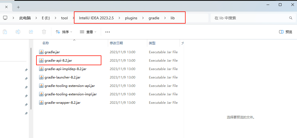This screenshot has height=138, width=297.
Task: Select file gradle-tooling-extension-impl.jar
Action: tap(71, 94)
